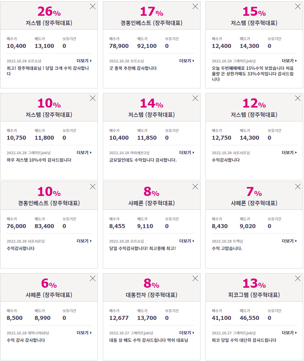
Task: Select the 7% 샤페론 (장주혁대표) heading
Action: click(x=254, y=203)
